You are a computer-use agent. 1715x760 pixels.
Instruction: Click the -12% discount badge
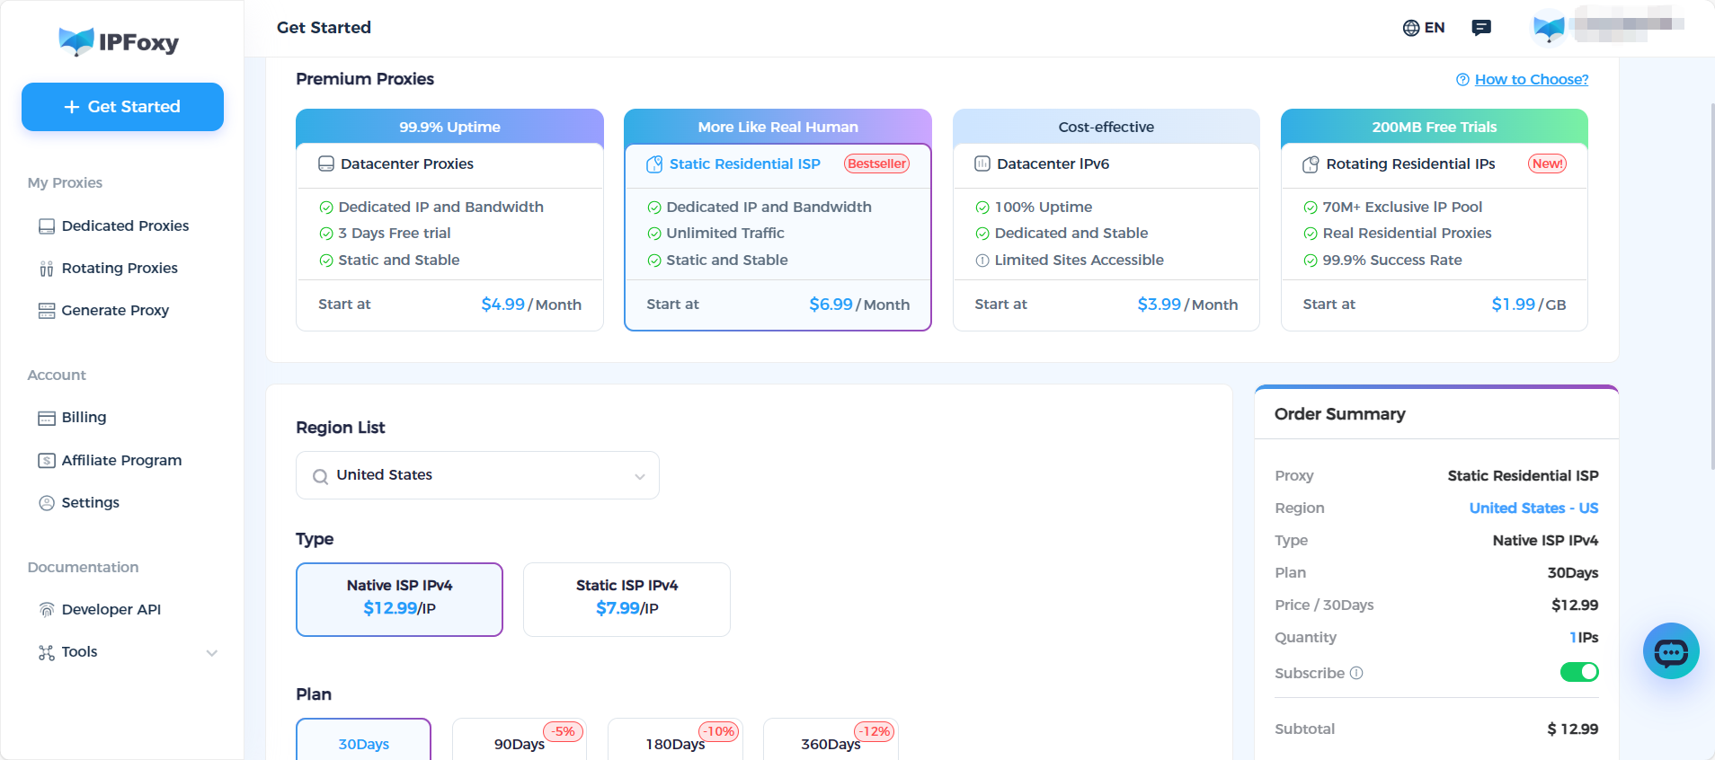point(874,731)
